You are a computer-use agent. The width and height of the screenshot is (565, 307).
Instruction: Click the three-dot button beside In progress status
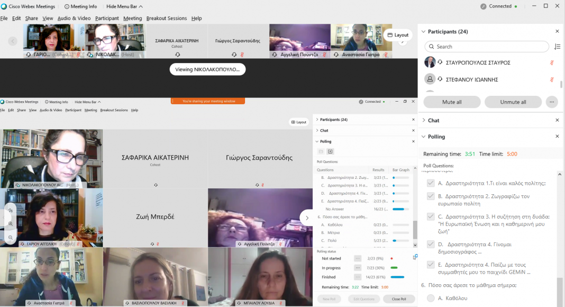(358, 268)
